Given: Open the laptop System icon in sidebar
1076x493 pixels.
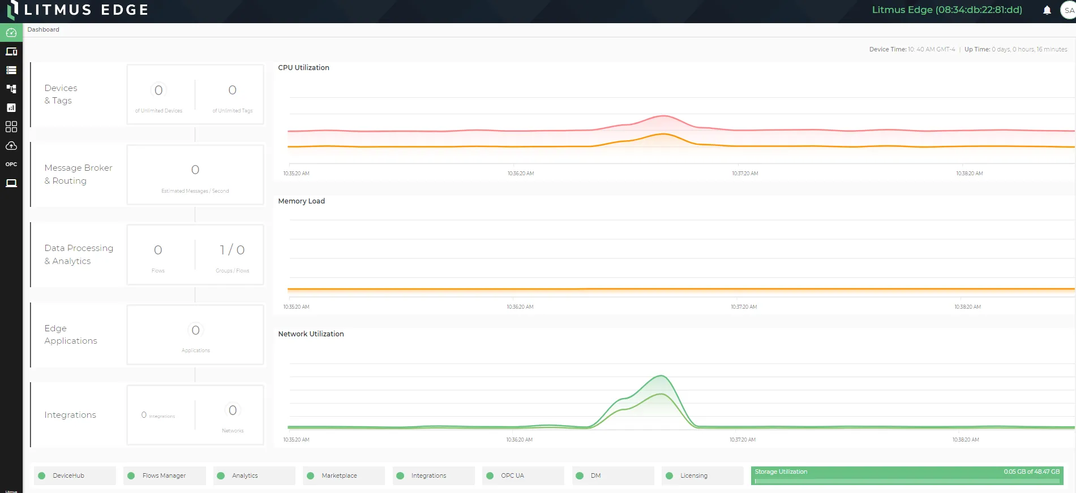Looking at the screenshot, I should (11, 183).
